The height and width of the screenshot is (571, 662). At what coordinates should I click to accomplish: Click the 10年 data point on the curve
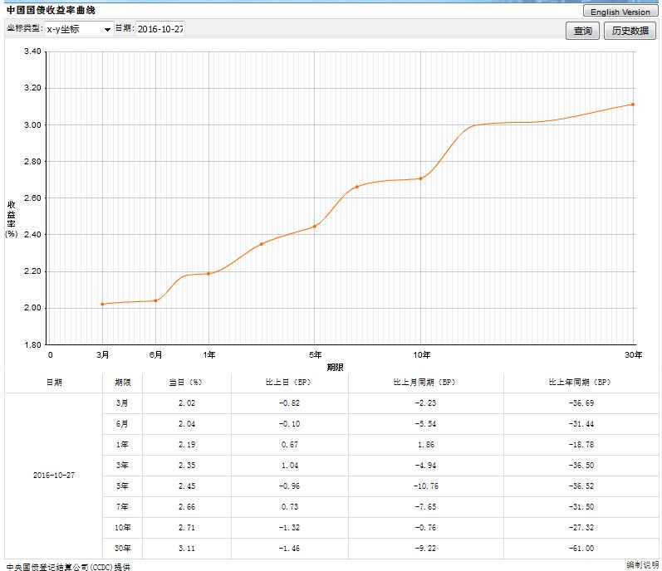click(x=421, y=178)
